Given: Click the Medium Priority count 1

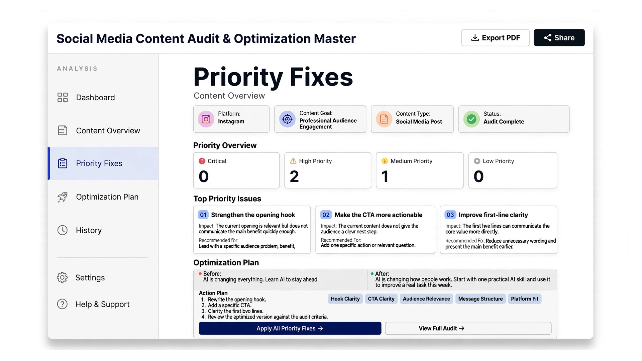Looking at the screenshot, I should click(385, 176).
